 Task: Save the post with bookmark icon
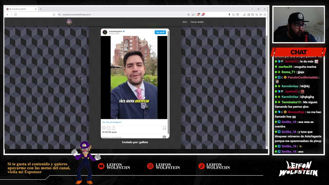[x=164, y=128]
